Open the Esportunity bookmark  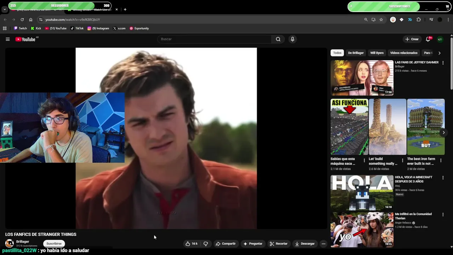point(139,28)
